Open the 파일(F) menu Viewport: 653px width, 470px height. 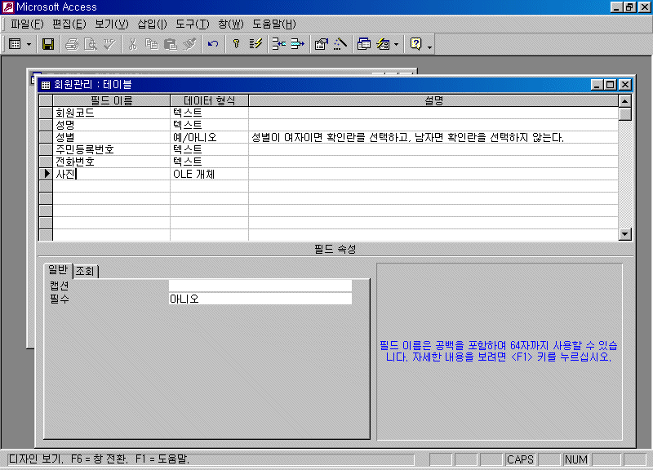click(x=27, y=24)
